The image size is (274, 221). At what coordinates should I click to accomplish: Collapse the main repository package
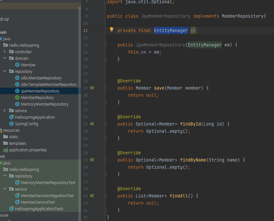tap(5, 71)
